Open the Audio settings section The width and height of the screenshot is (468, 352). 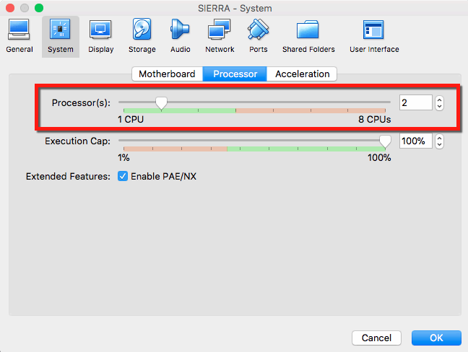(181, 36)
